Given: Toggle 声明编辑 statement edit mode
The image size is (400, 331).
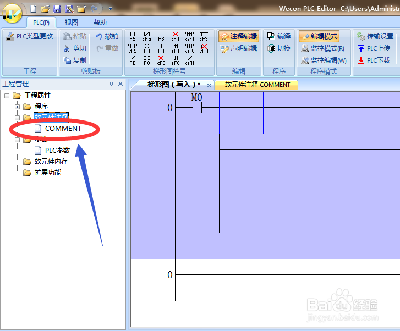Looking at the screenshot, I should [x=239, y=48].
